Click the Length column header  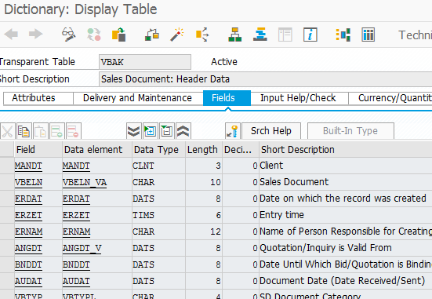(x=204, y=149)
